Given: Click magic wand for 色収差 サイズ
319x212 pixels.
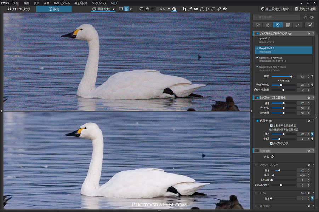Looking at the screenshot, I should pyautogui.click(x=312, y=139).
